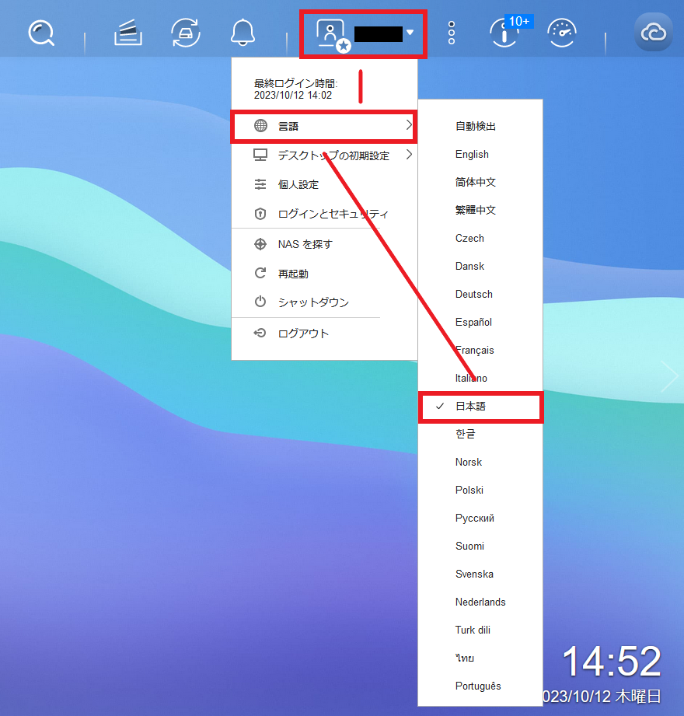The width and height of the screenshot is (684, 716).
Task: Select Português language option
Action: [480, 686]
